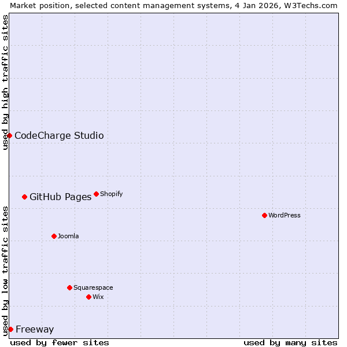Click the chart title mentioning W3Techs.com
The image size is (347, 347).
click(173, 6)
